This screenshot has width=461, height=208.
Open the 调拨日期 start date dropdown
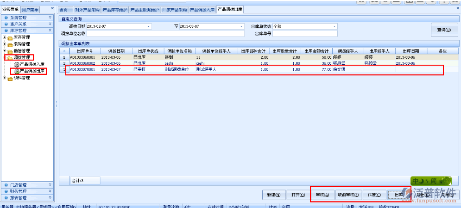[x=149, y=26]
